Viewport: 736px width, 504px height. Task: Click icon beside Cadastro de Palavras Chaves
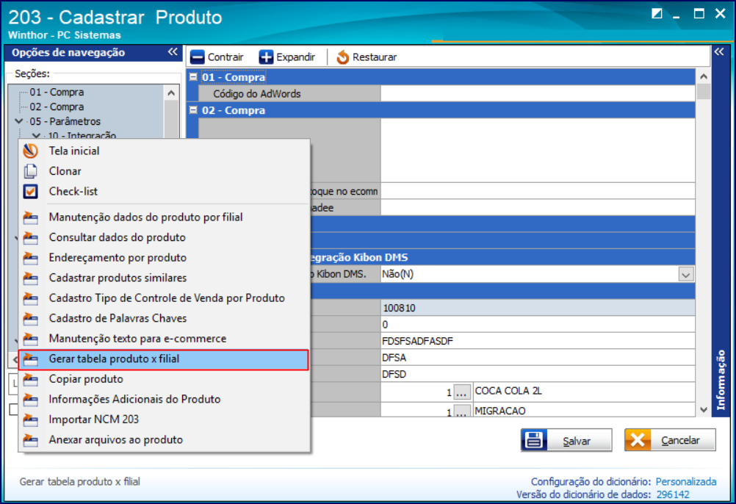click(x=31, y=318)
